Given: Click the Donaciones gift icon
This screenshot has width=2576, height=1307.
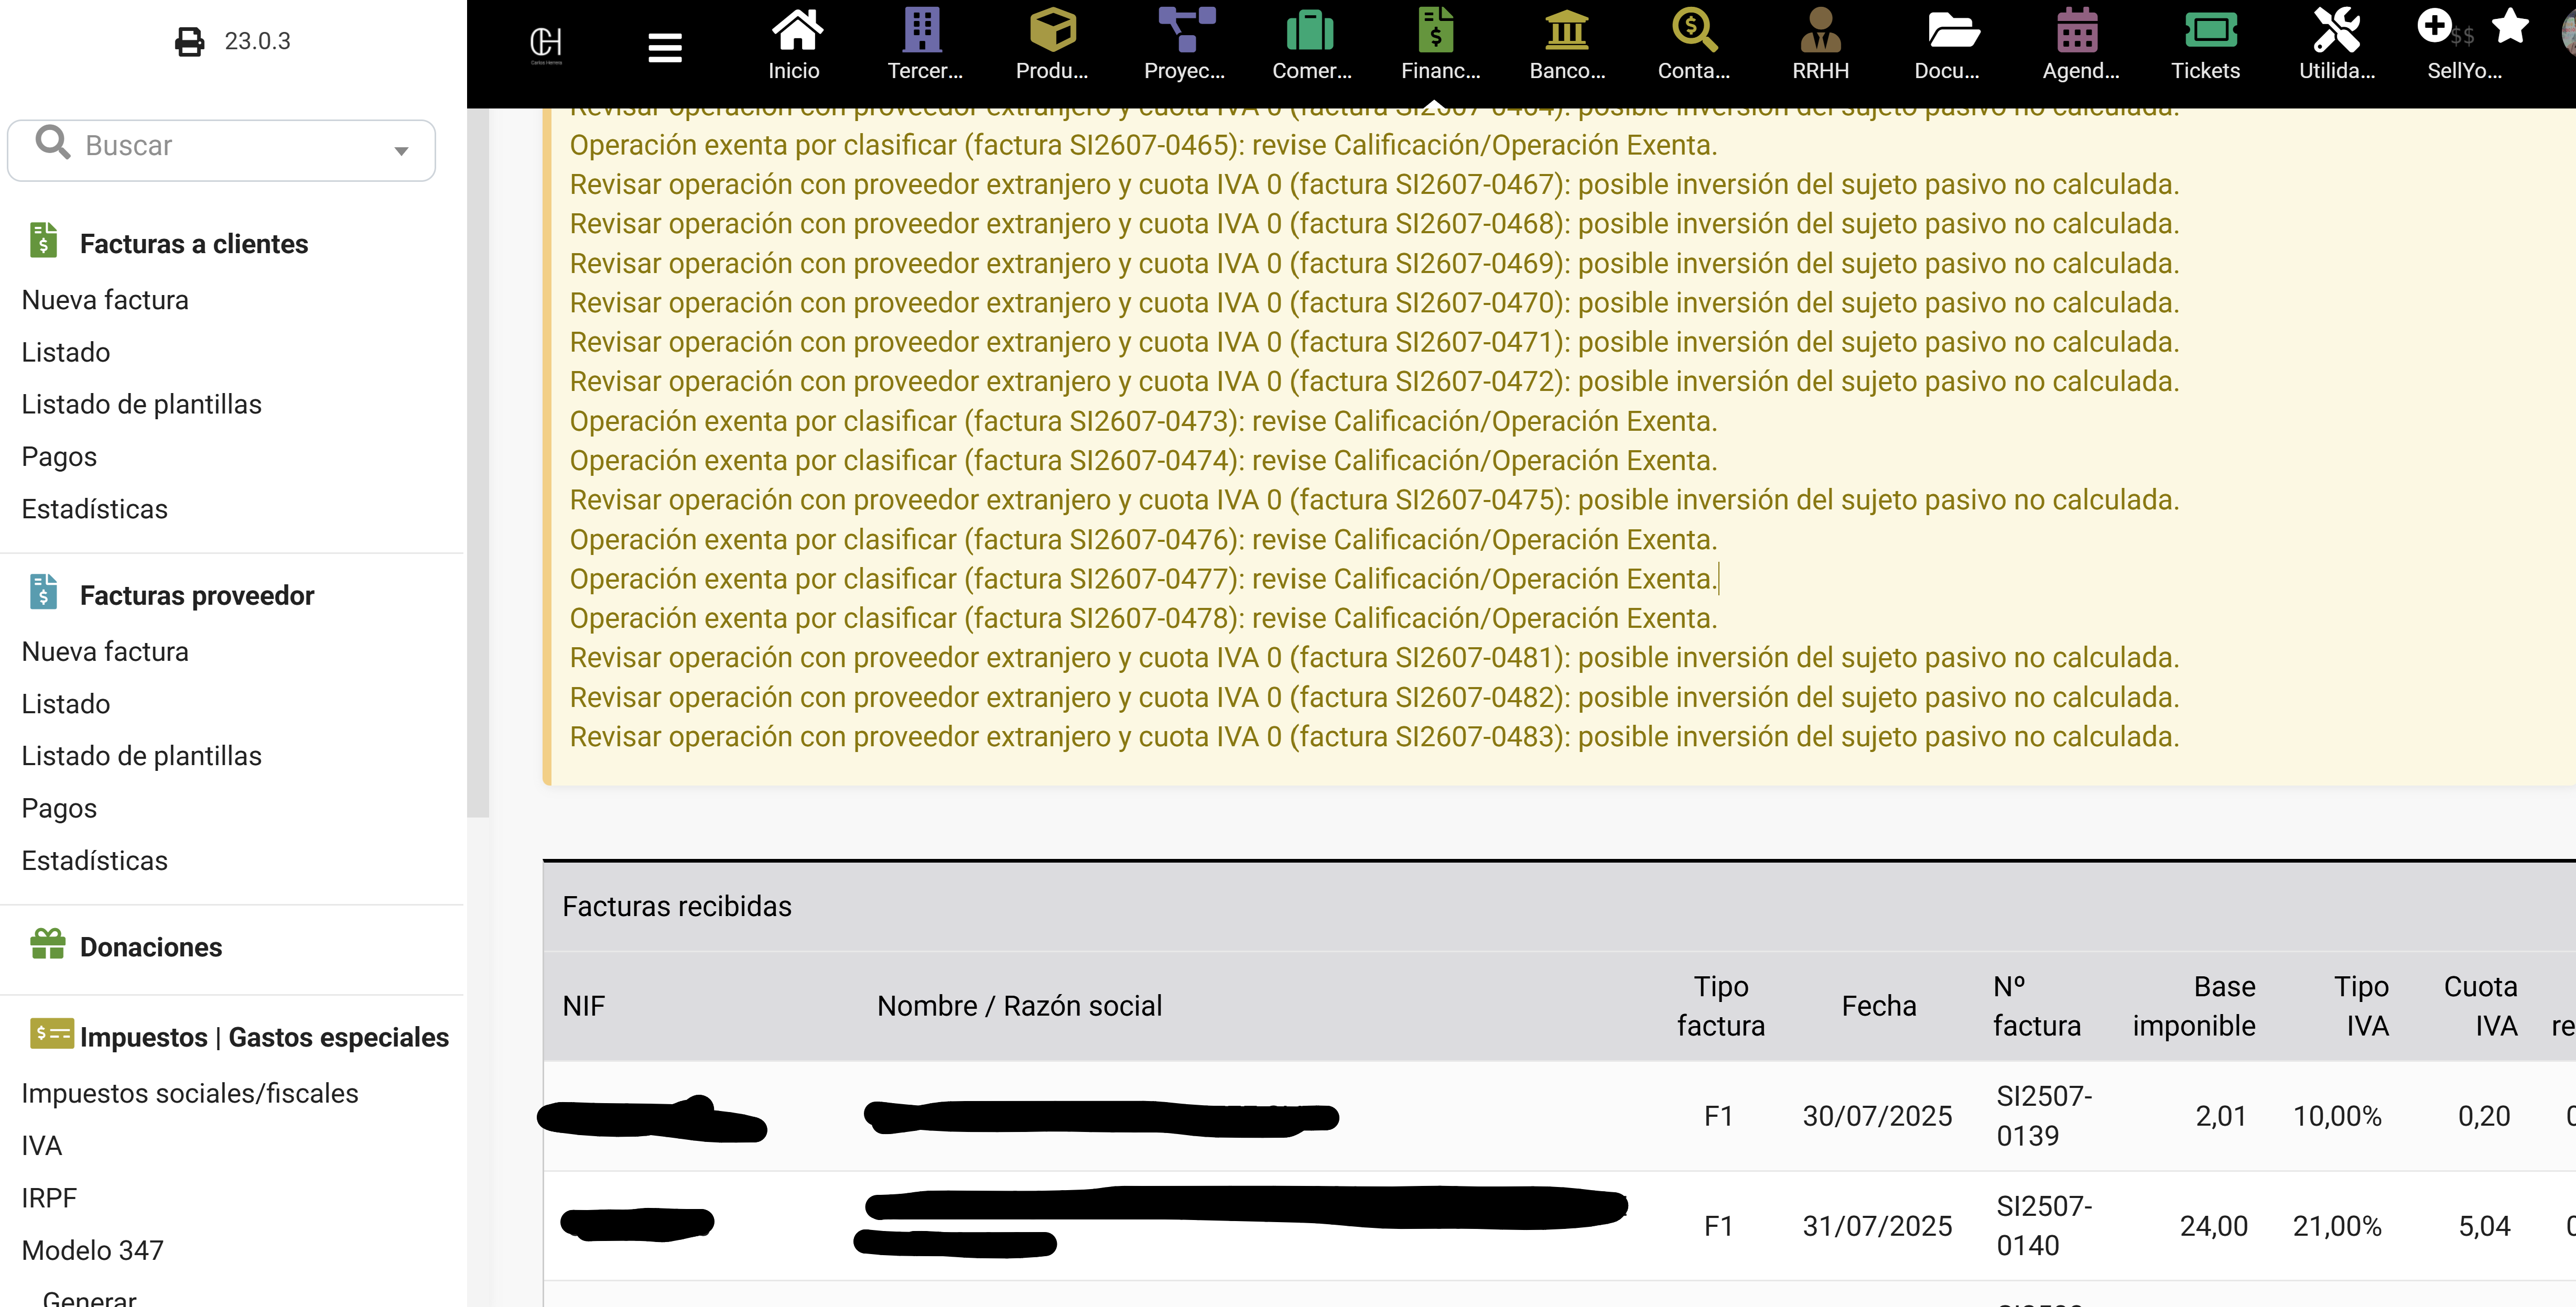Looking at the screenshot, I should click(x=47, y=944).
